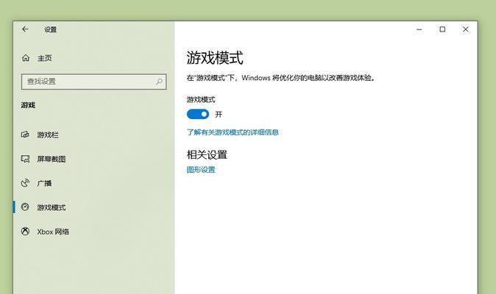Click the Xbox logo icon
The image size is (496, 294).
(x=25, y=232)
